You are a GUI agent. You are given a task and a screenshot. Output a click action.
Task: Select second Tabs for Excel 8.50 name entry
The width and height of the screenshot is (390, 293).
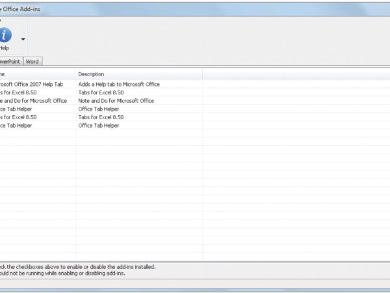tap(18, 117)
